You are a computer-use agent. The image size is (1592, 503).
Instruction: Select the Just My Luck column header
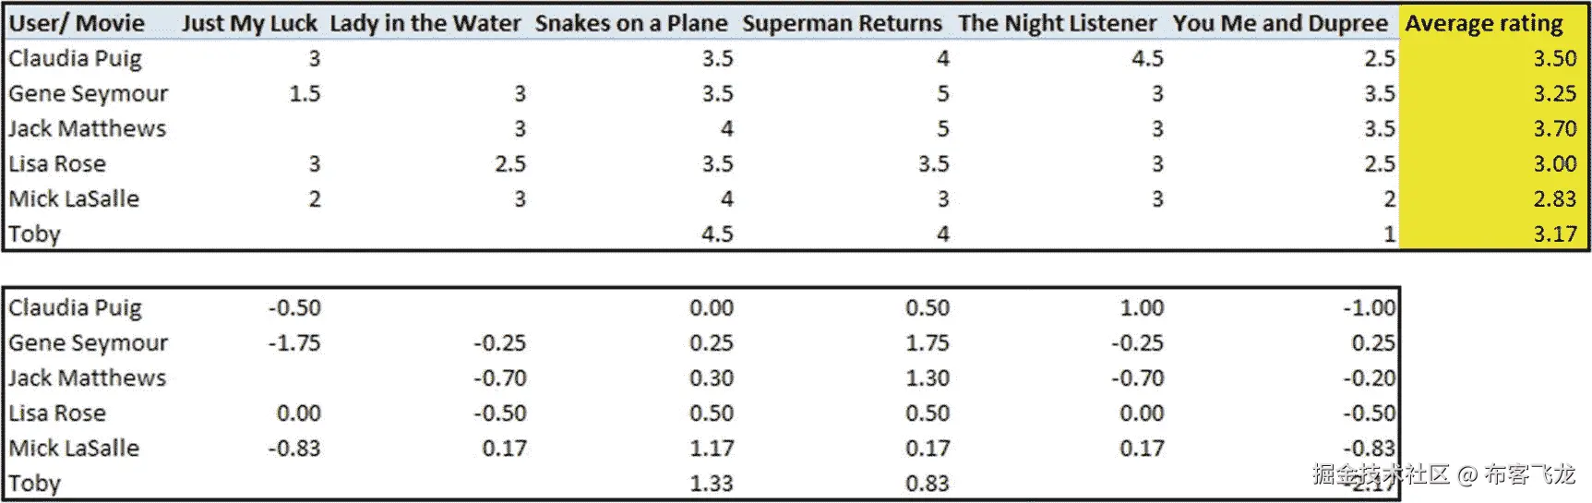[x=249, y=23]
